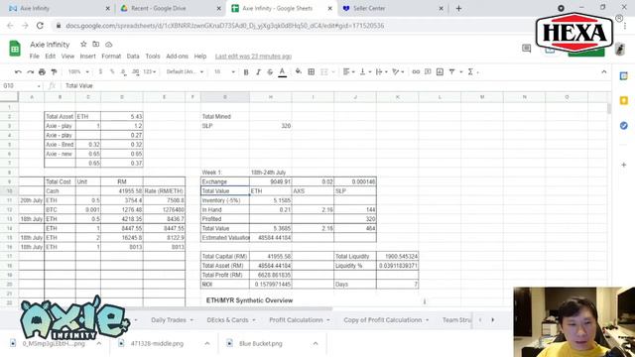Open the merge cells options
The height and width of the screenshot is (357, 635).
coord(326,72)
